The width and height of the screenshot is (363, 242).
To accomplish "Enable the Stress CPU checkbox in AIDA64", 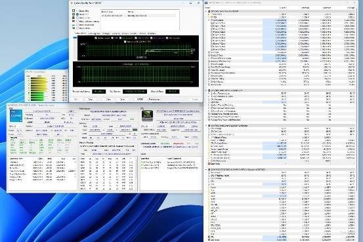I will coord(77,11).
